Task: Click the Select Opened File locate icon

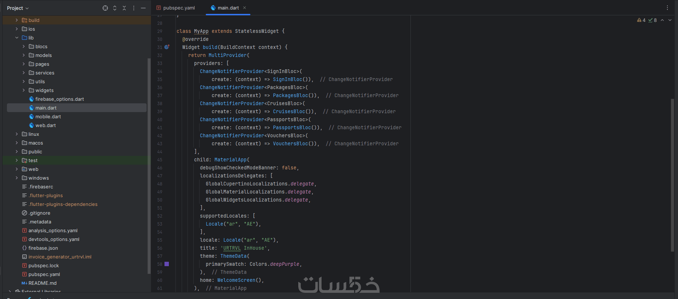Action: pos(105,8)
